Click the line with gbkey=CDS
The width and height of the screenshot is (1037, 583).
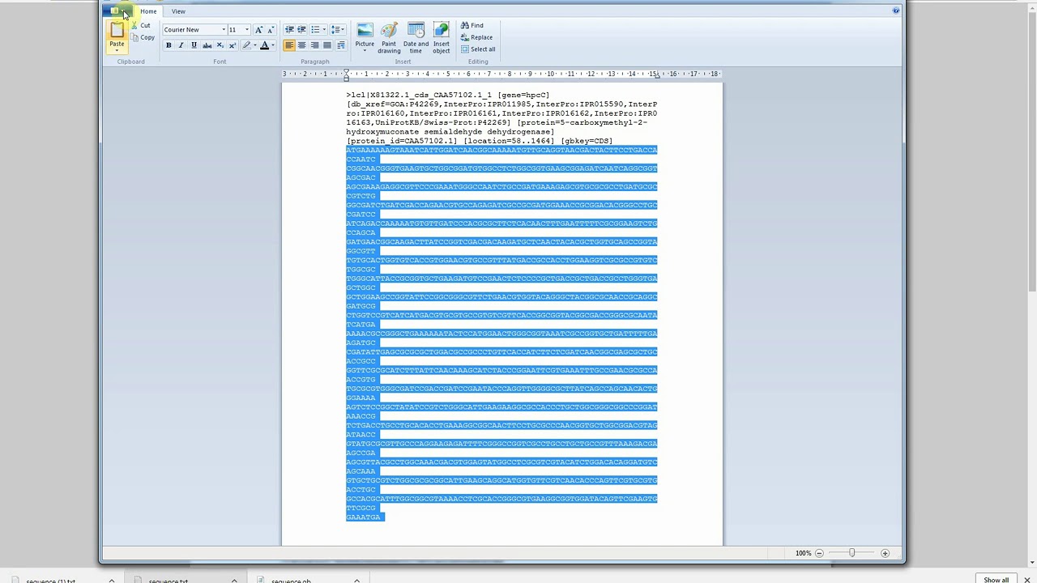pos(479,141)
